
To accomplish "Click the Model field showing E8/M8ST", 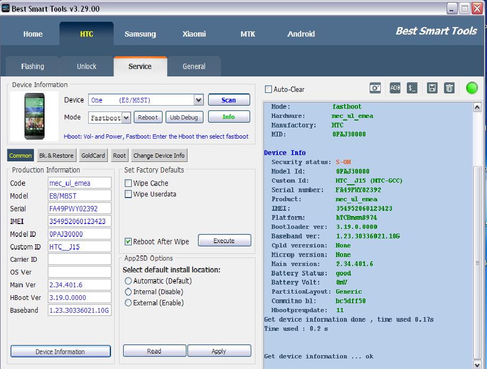I will [x=80, y=196].
